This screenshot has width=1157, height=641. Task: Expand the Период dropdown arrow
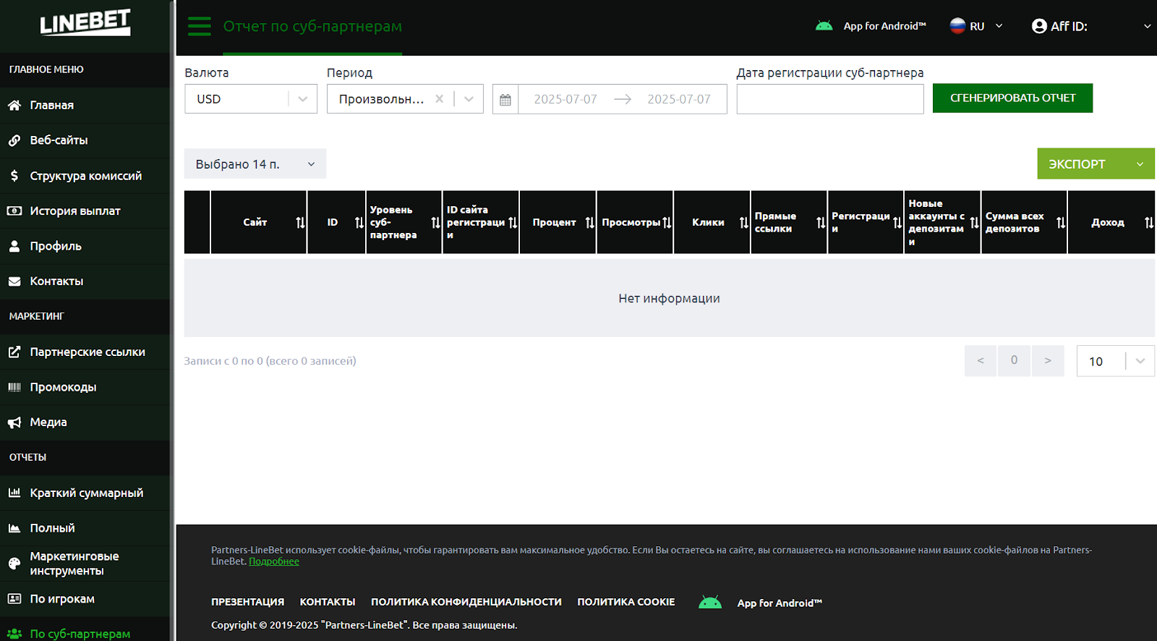(x=469, y=99)
